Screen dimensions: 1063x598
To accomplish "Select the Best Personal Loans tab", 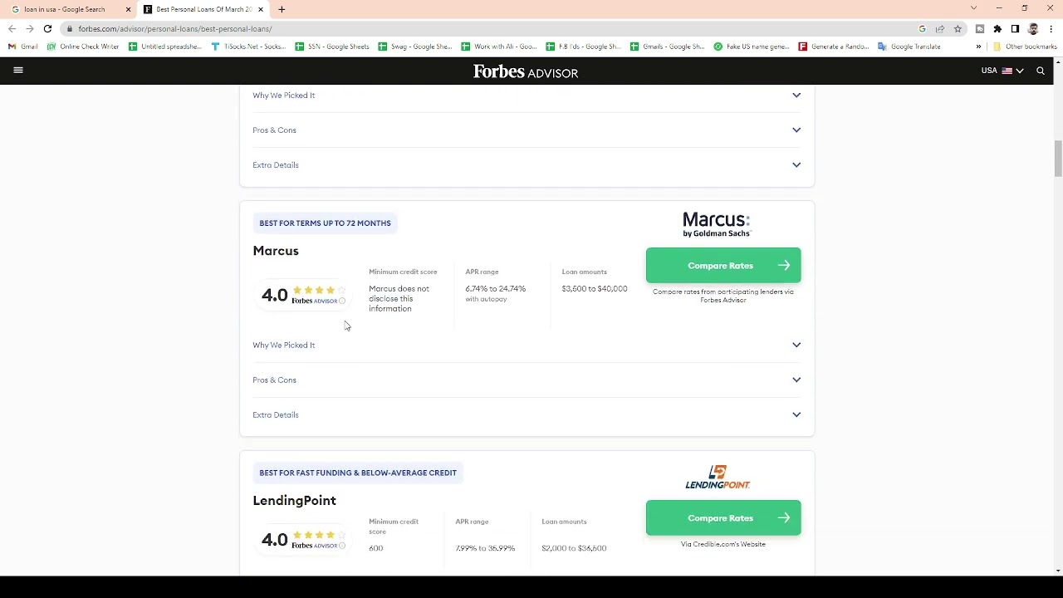I will click(x=203, y=9).
